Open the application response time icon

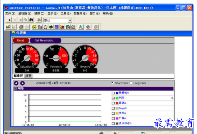[x=51, y=27]
